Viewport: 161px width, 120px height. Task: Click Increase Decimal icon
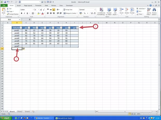(92, 13)
